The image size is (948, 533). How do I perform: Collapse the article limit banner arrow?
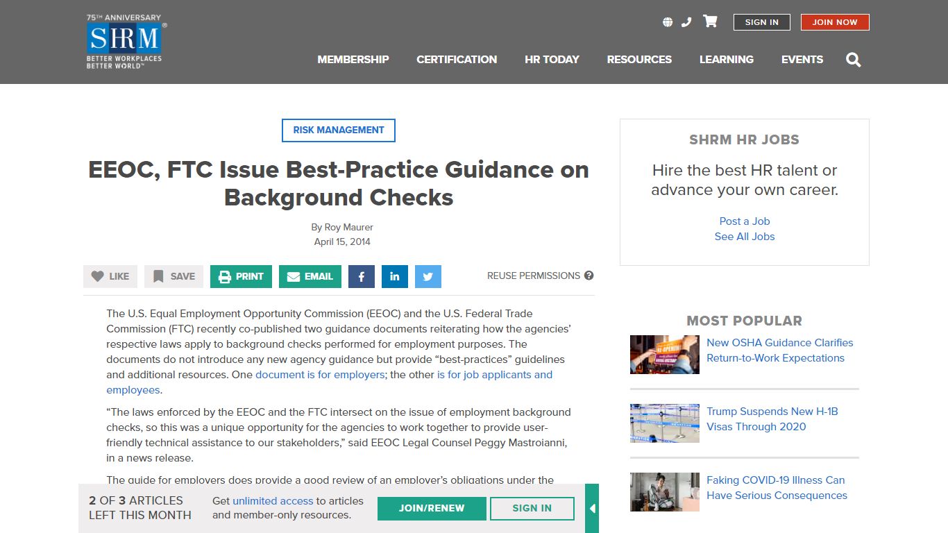coord(592,508)
